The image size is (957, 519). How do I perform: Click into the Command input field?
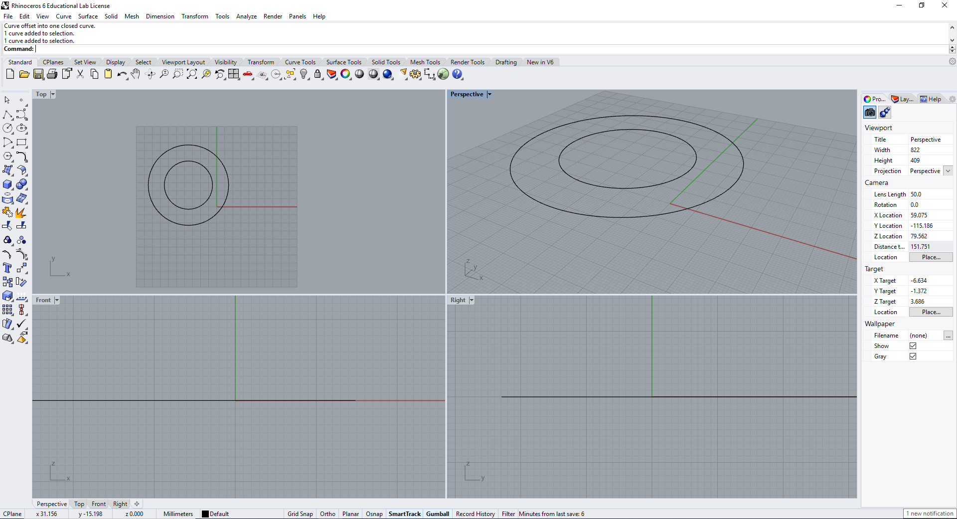[x=492, y=49]
